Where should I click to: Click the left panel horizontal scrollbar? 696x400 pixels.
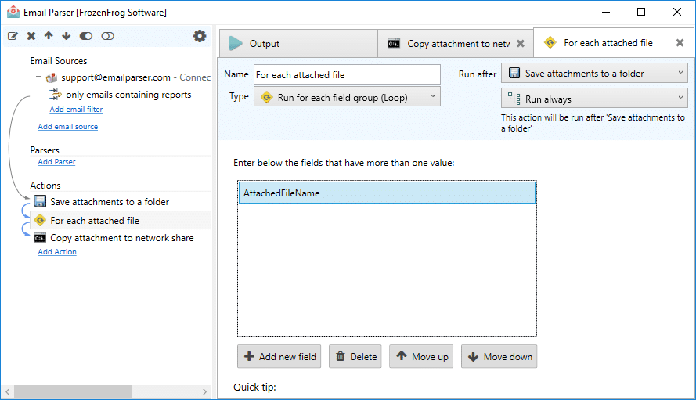tap(74, 391)
